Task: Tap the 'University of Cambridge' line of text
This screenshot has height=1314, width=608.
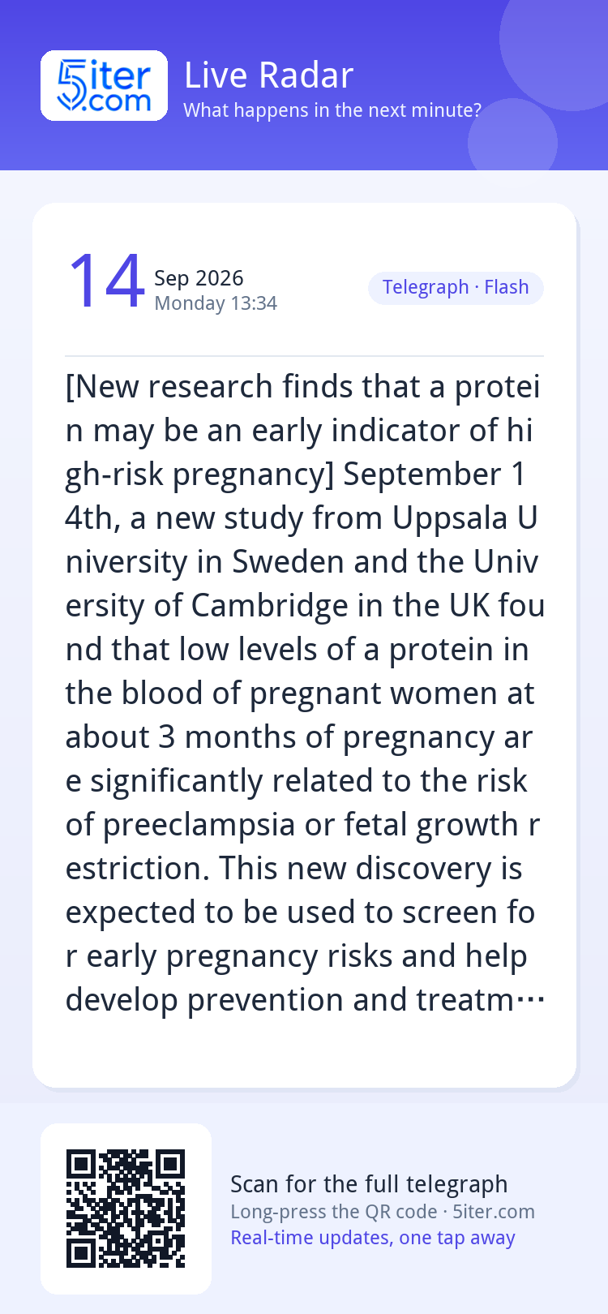Action: point(305,606)
